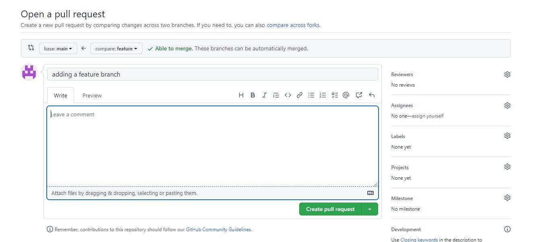Open the Projects gear settings
The width and height of the screenshot is (538, 242).
point(507,167)
